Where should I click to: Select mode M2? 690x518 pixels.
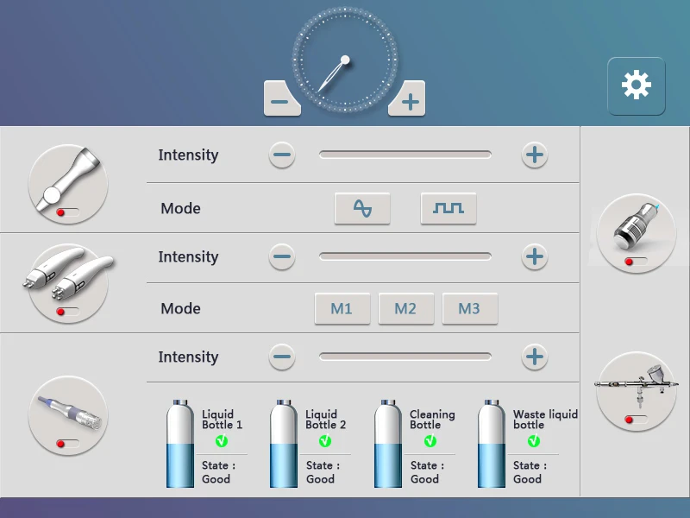[405, 308]
